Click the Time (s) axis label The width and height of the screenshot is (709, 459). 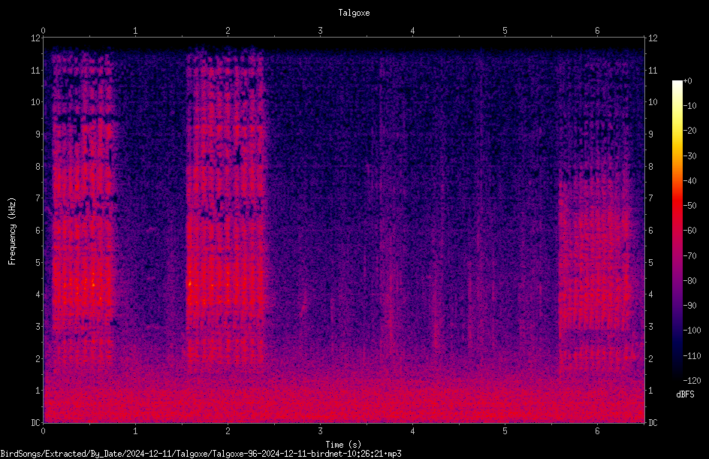pyautogui.click(x=343, y=445)
